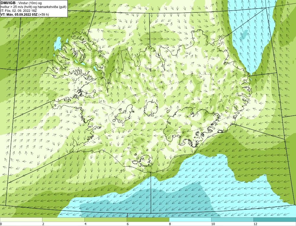Click the 'IT: Fös. 02. 09. 2022 18Z' line
Screen dimensions: 296x226
[18, 11]
